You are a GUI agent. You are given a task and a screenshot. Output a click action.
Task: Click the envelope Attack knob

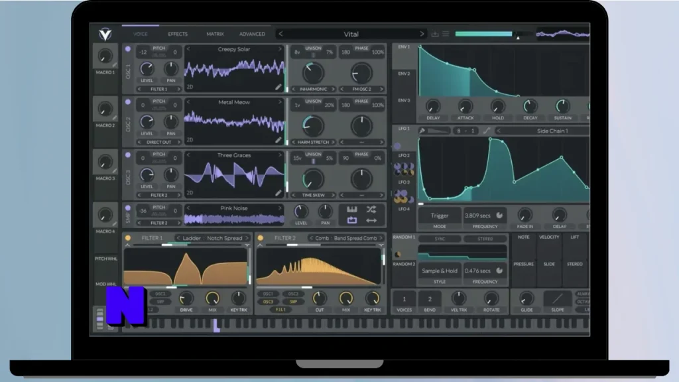(x=465, y=106)
